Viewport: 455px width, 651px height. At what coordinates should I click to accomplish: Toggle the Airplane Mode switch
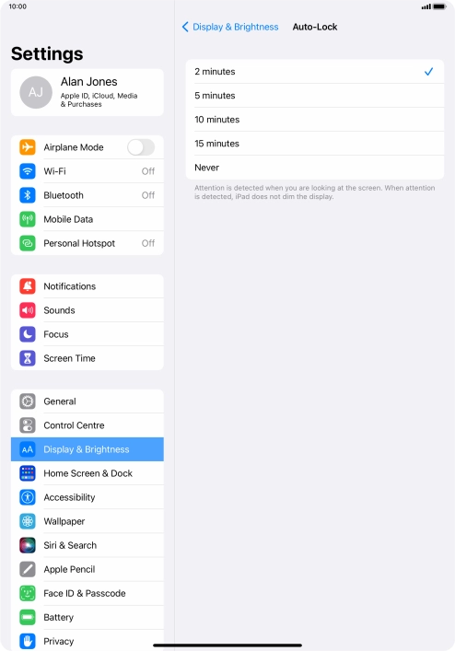point(141,147)
